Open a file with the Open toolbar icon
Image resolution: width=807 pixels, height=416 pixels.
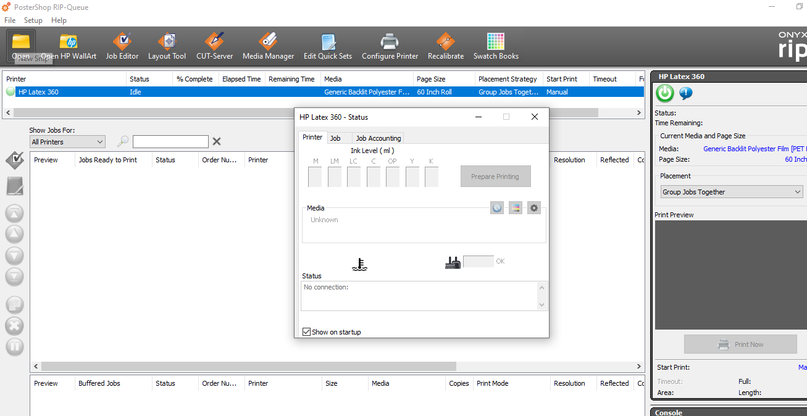(21, 46)
